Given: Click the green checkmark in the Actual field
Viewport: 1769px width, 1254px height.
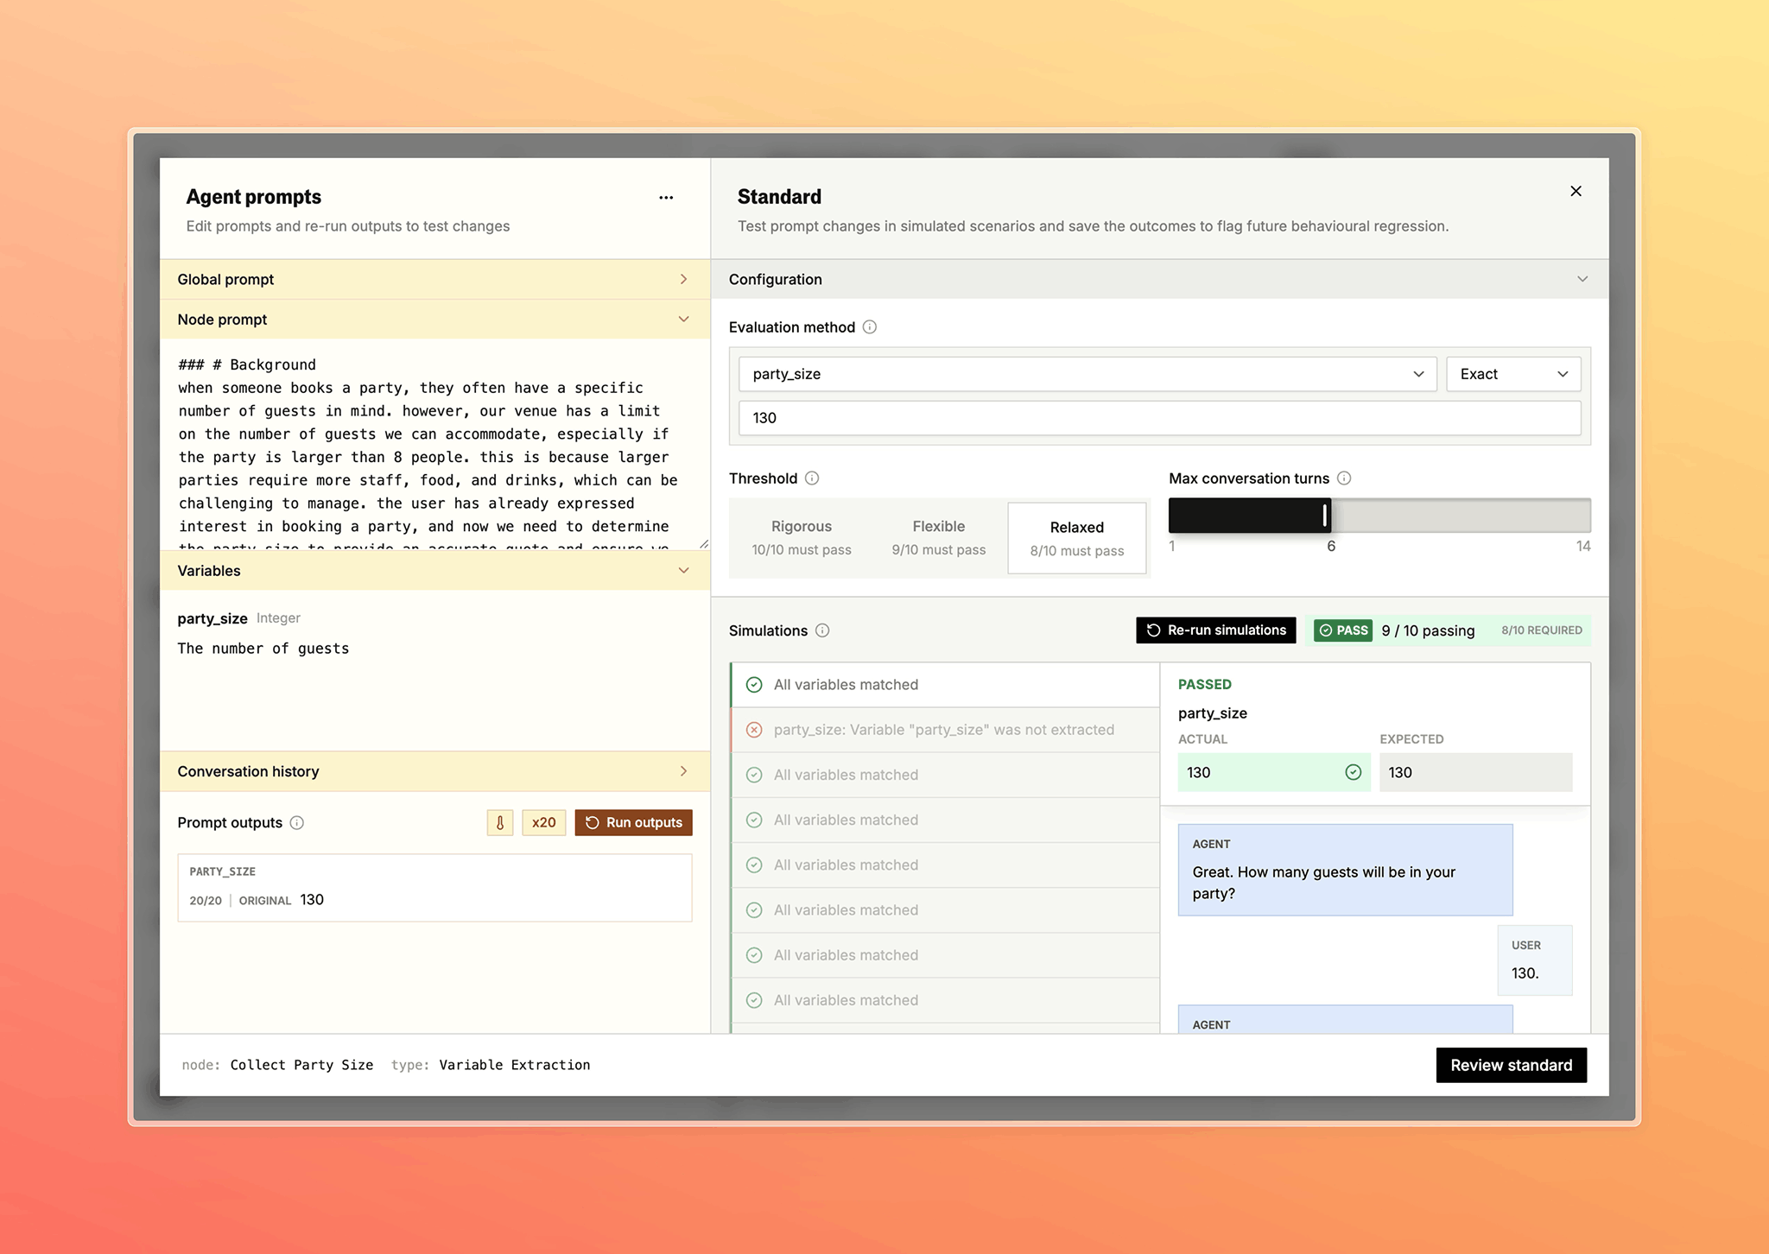Looking at the screenshot, I should point(1352,772).
